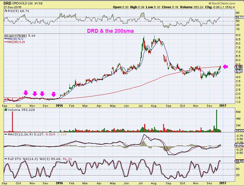
Task: Click the Volume 353.2K header value
Action: click(192, 7)
